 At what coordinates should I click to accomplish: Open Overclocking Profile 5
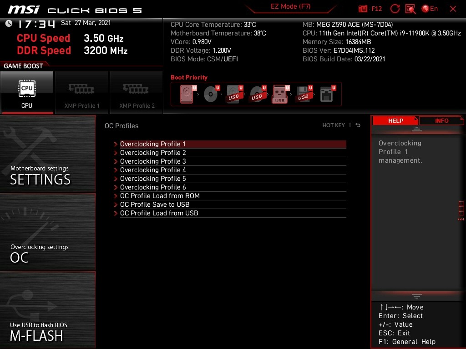click(233, 178)
